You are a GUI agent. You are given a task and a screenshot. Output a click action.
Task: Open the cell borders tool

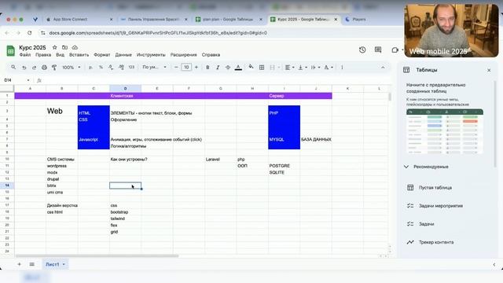coord(262,68)
